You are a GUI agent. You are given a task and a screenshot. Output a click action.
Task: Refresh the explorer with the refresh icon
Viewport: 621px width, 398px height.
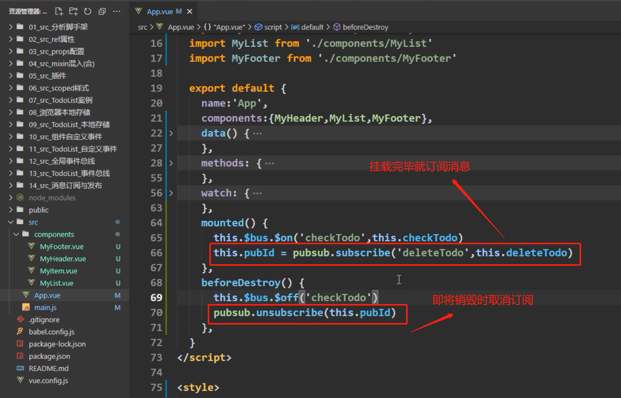(88, 12)
